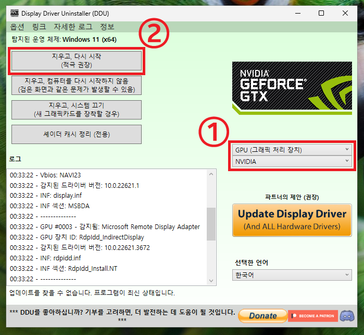Screen dimensions: 364x335
Task: Select log line 'INF: display.inf'
Action: tap(46, 196)
